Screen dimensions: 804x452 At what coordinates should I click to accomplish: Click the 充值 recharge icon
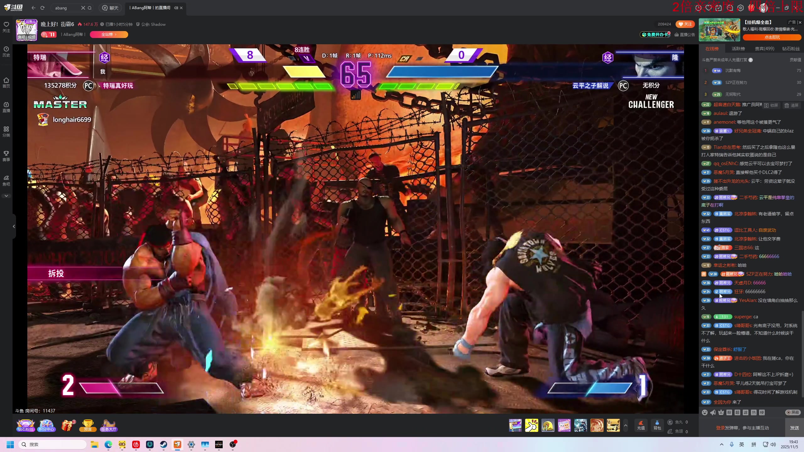coord(641,425)
